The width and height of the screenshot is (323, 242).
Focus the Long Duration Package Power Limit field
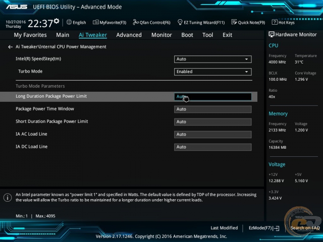coord(212,97)
